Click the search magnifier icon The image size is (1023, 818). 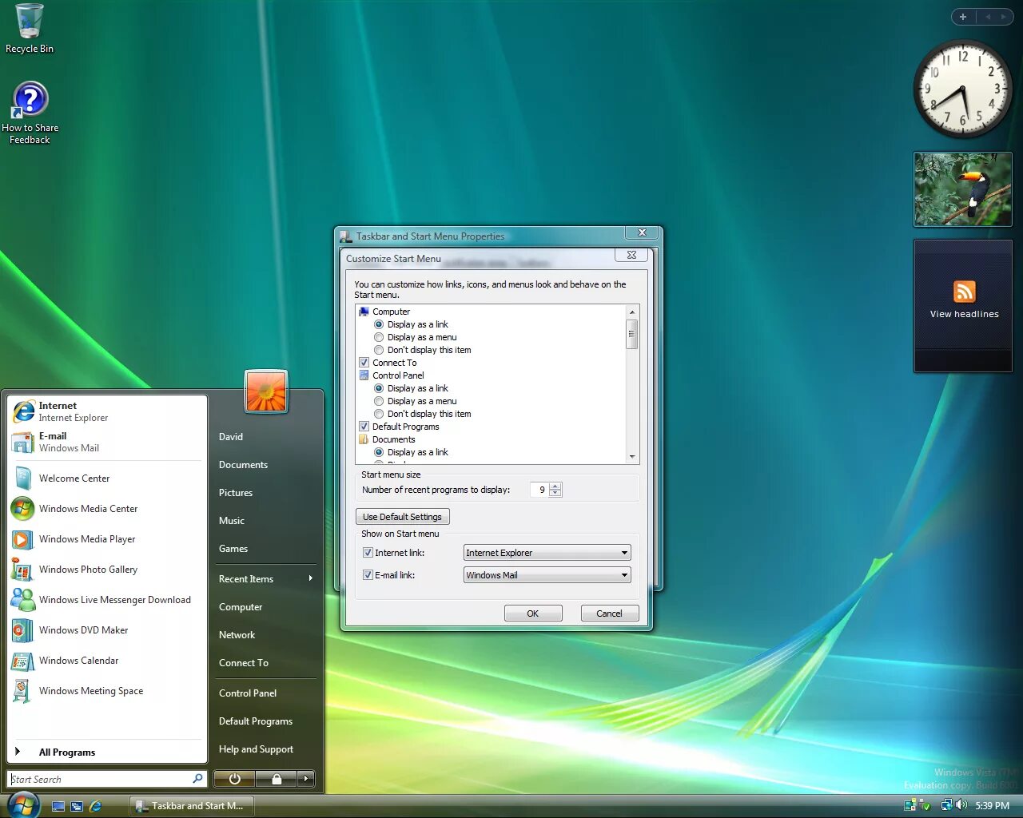click(197, 779)
